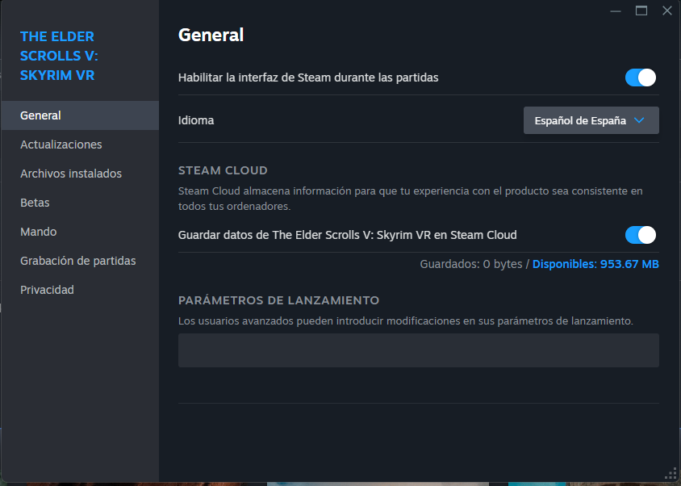The height and width of the screenshot is (486, 681).
Task: Open the Privacidad section
Action: tap(80, 290)
